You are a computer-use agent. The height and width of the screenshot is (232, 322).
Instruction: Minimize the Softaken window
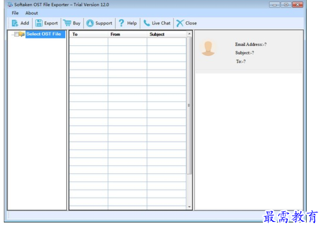coord(274,4)
